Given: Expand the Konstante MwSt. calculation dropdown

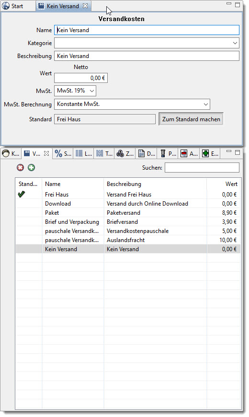Looking at the screenshot, I should tap(132, 104).
